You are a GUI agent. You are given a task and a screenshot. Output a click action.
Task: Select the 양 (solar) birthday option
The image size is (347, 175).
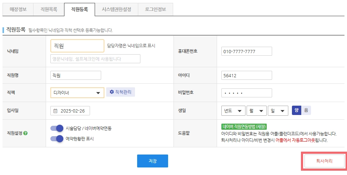click(x=297, y=110)
